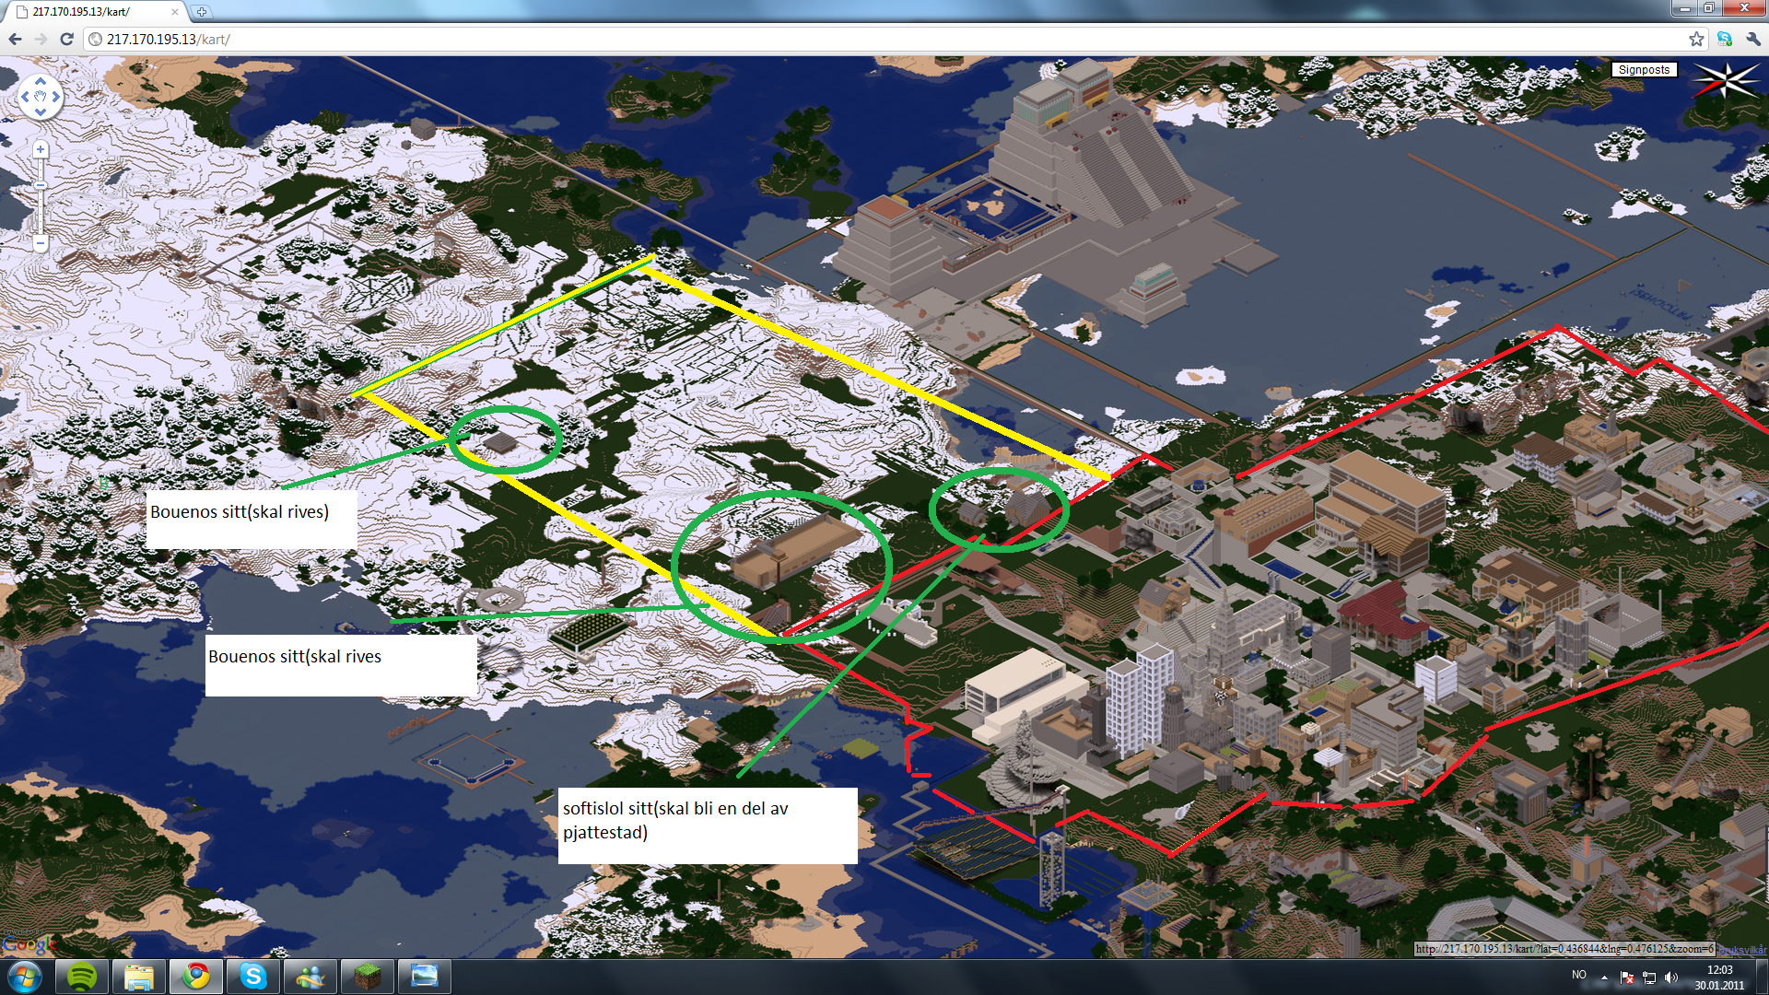Toggle the Signposts overlay
Viewport: 1769px width, 995px height.
(1644, 69)
